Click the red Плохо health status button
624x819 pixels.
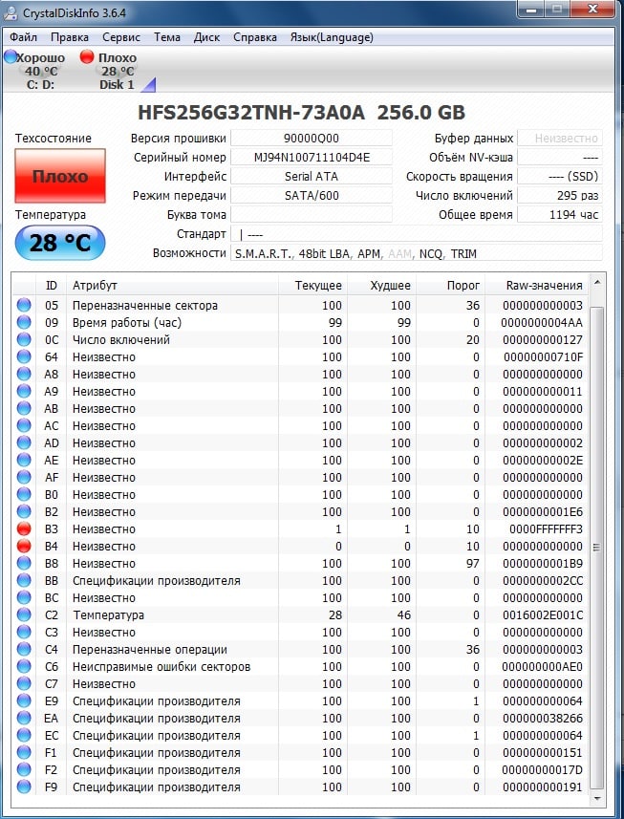click(60, 176)
